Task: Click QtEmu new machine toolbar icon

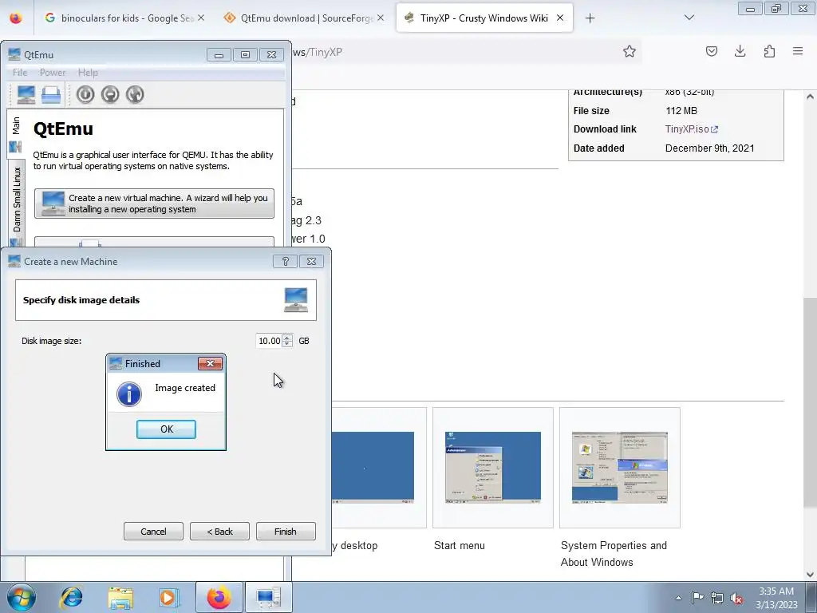Action: [26, 94]
